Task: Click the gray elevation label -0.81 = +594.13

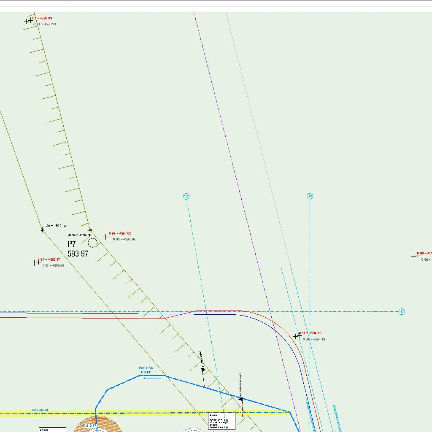Action: click(313, 340)
